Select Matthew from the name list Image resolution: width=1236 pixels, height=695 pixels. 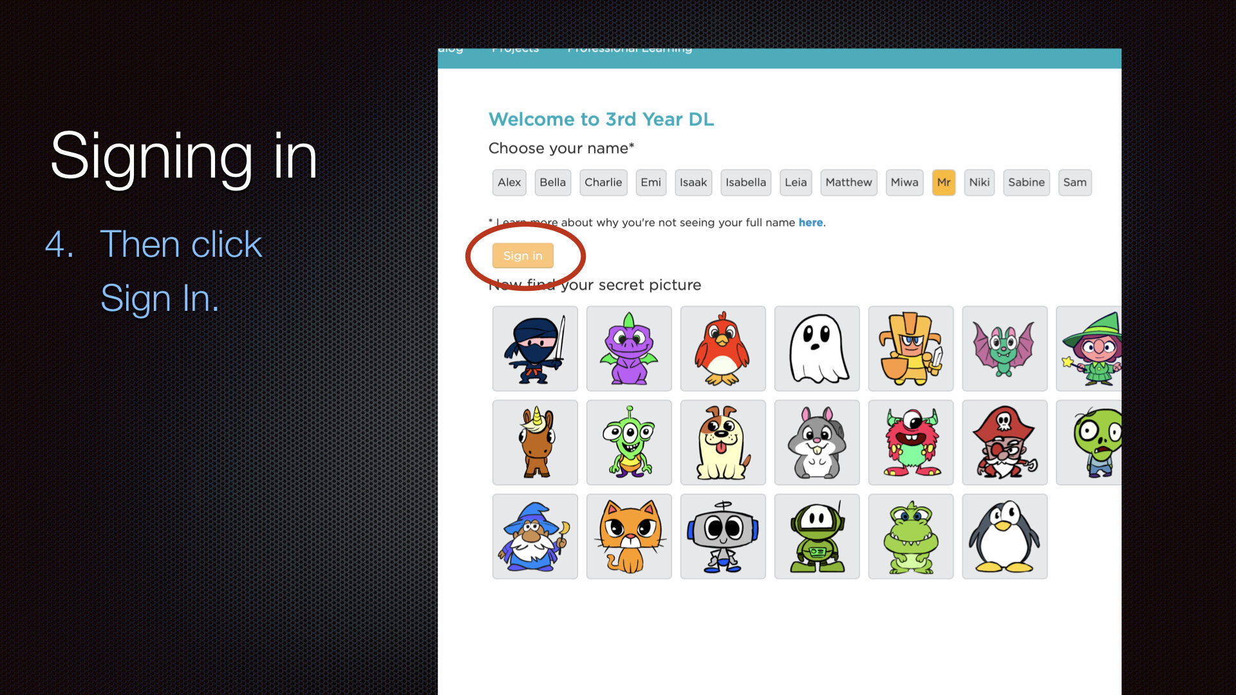click(x=848, y=183)
